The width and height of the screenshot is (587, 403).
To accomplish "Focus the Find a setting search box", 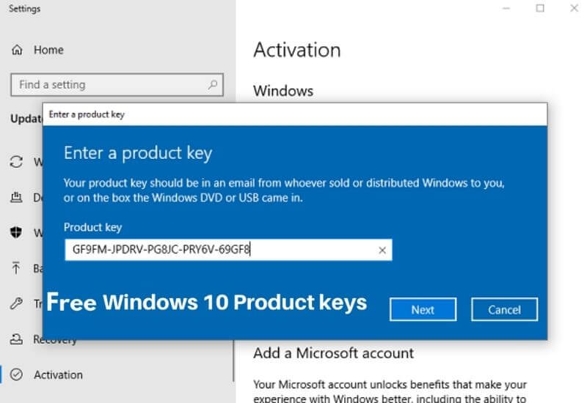I will (x=110, y=85).
